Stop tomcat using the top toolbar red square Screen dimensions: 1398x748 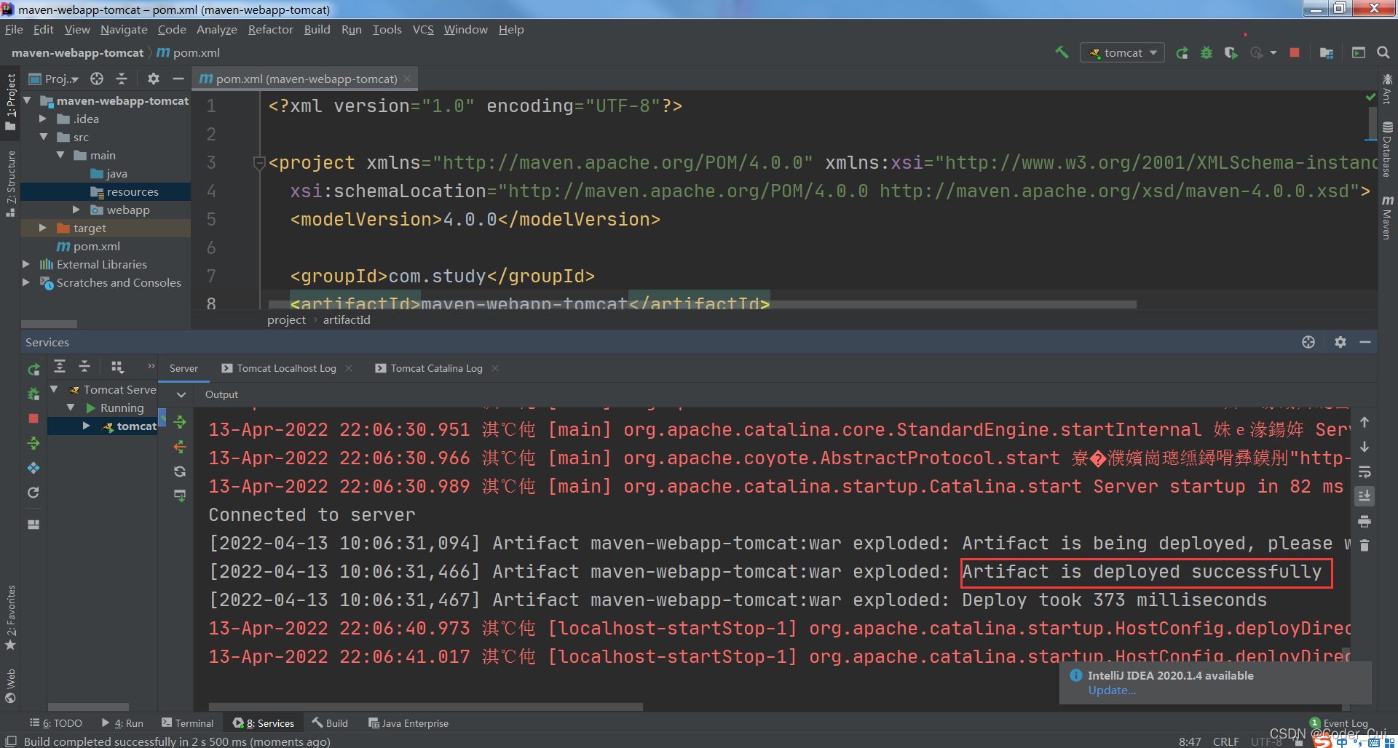[x=1295, y=52]
